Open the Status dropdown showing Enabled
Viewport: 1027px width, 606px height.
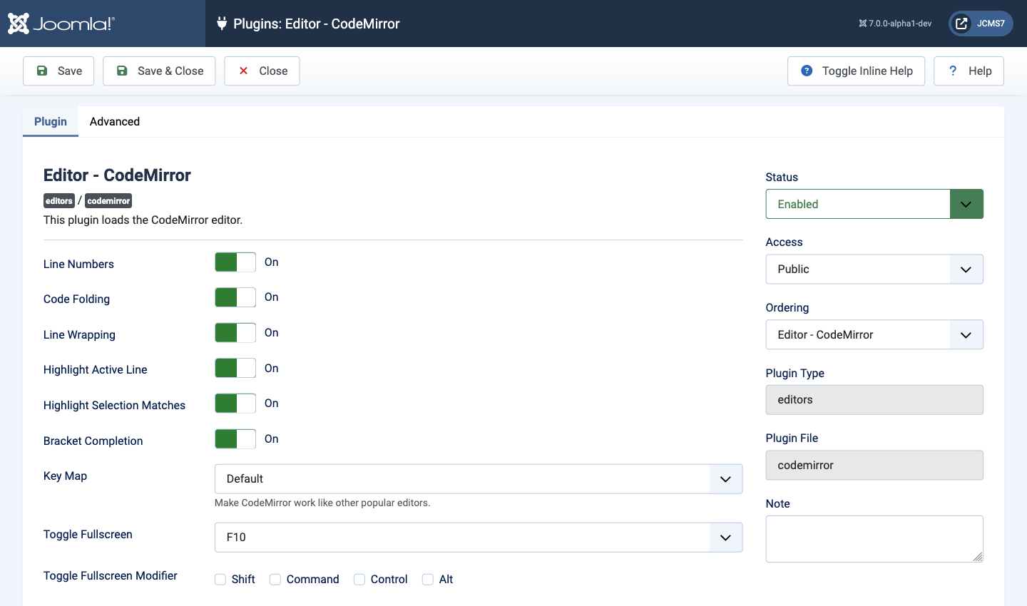pos(874,204)
